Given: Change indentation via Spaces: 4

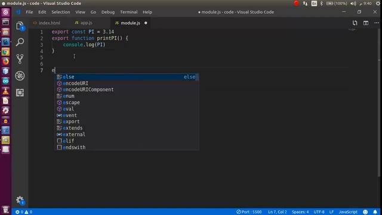Looking at the screenshot, I should click(x=300, y=212).
